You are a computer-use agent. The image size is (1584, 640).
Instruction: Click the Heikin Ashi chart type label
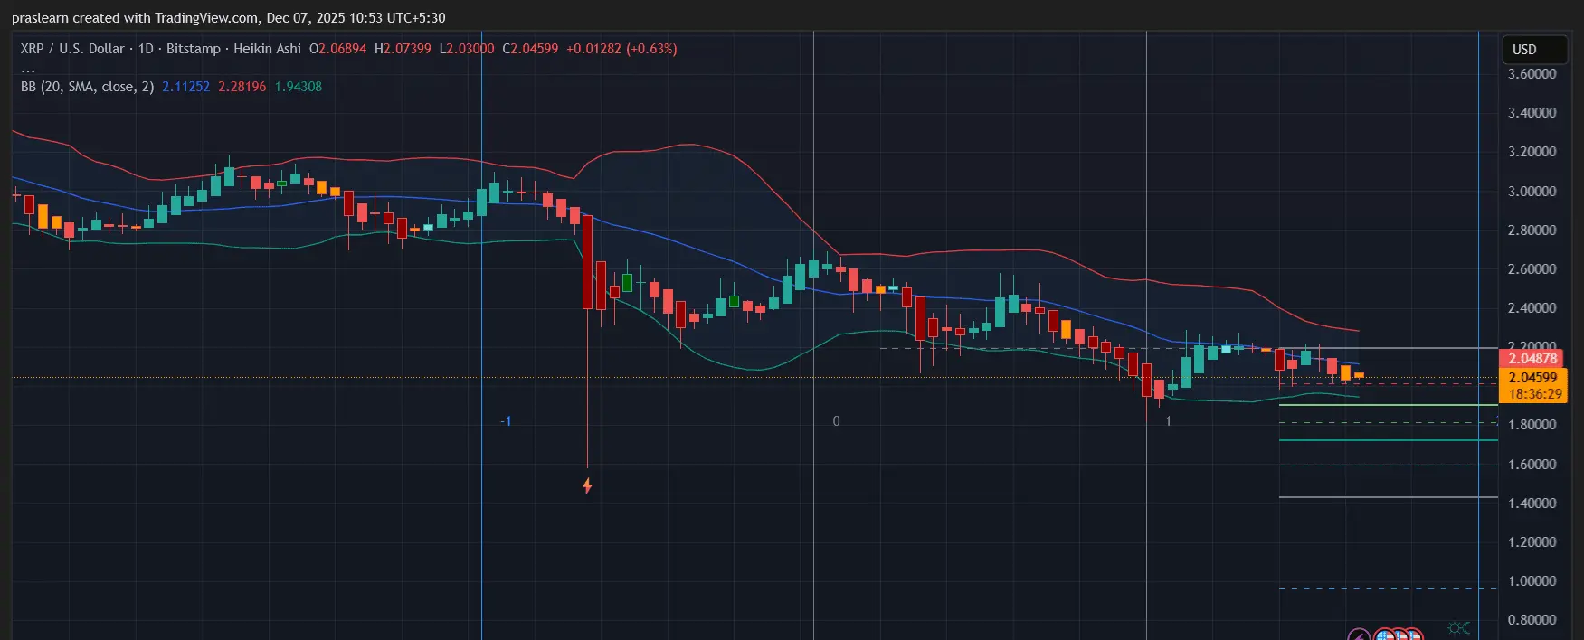267,49
